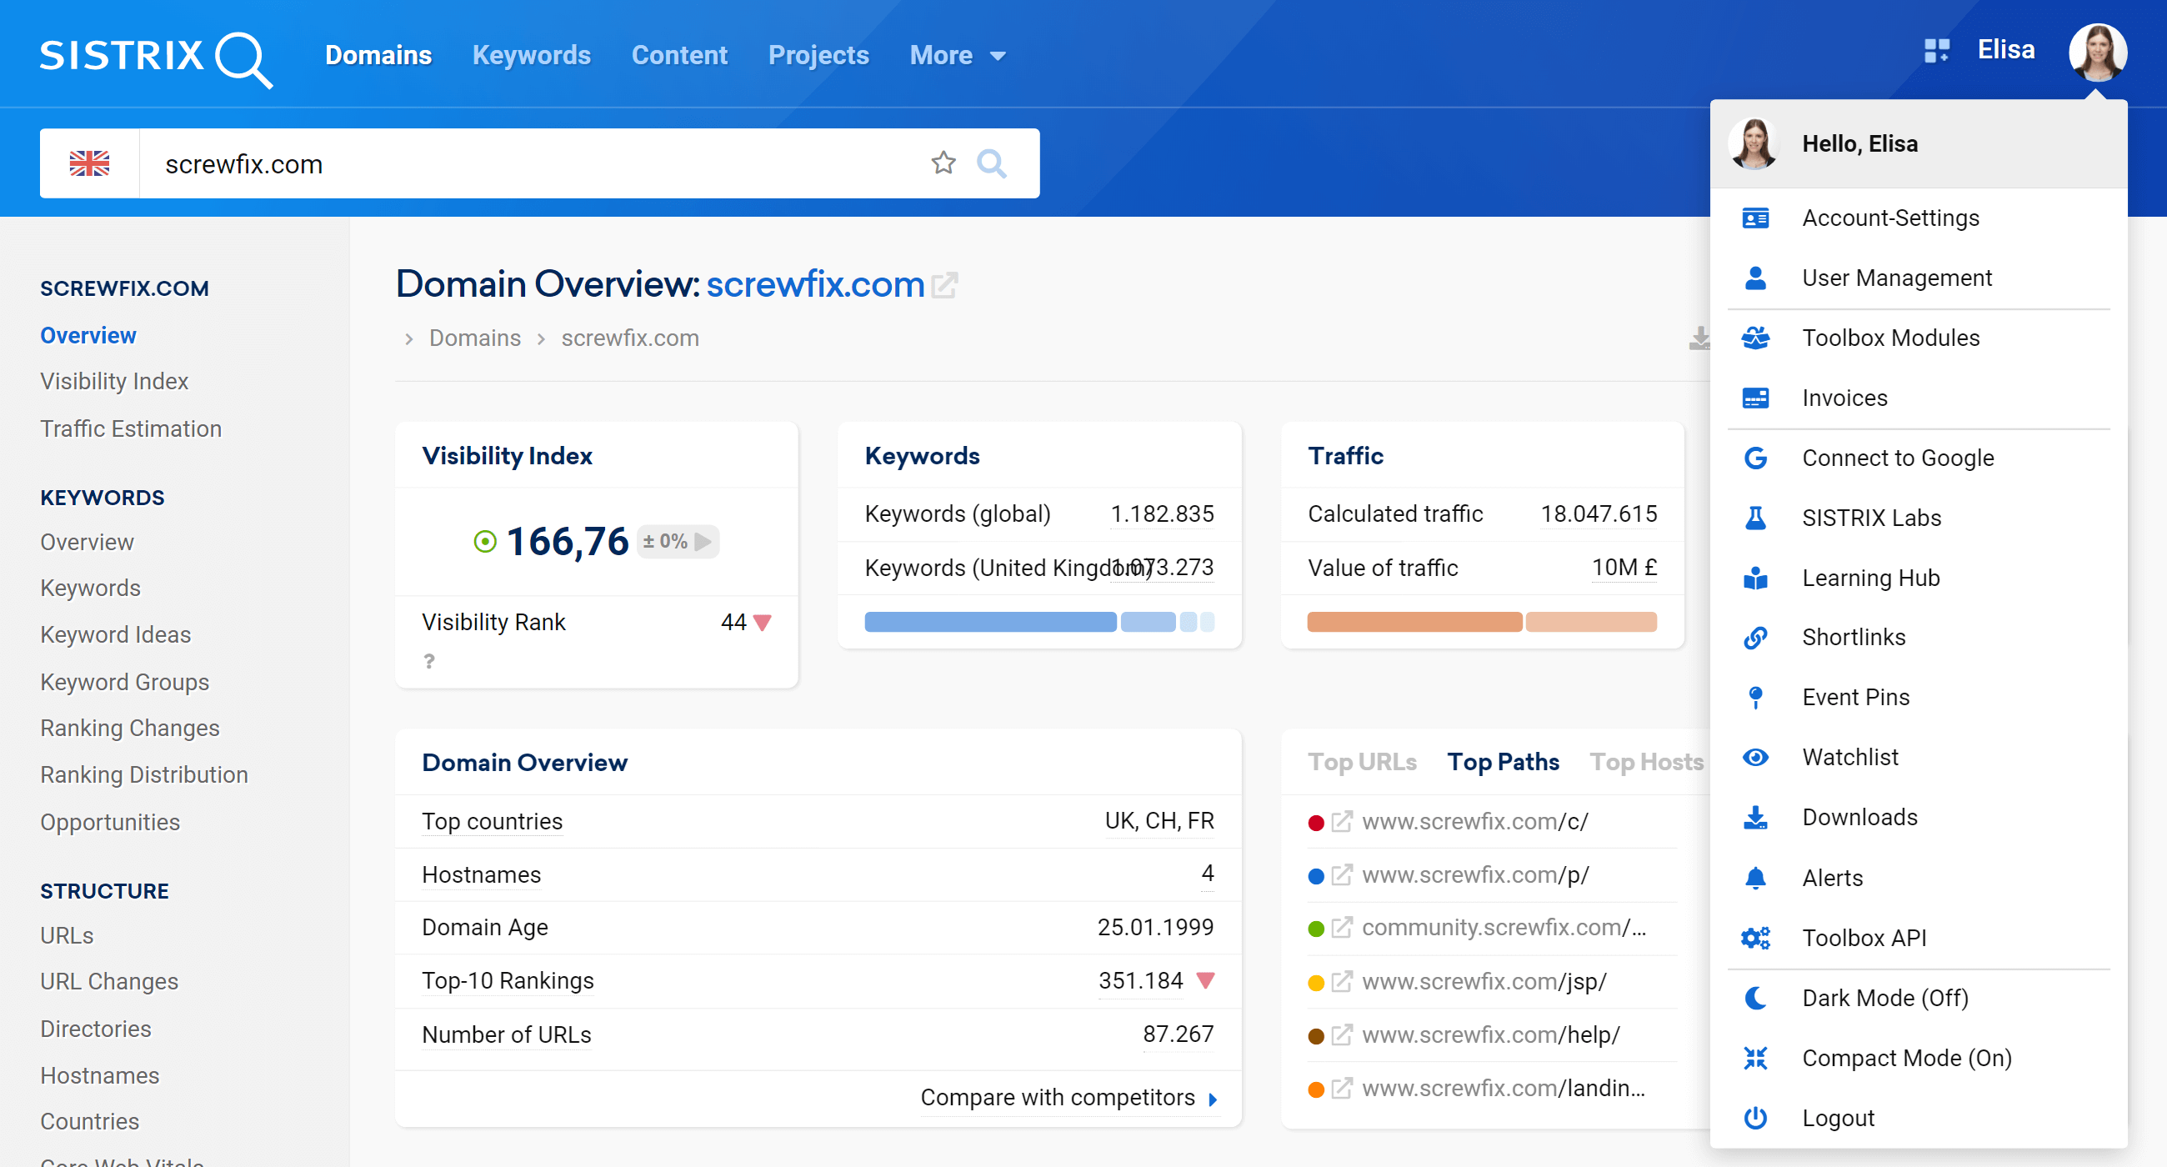This screenshot has height=1167, width=2167.
Task: Open www.screwfix.com/jsp/ path link
Action: click(x=1484, y=982)
